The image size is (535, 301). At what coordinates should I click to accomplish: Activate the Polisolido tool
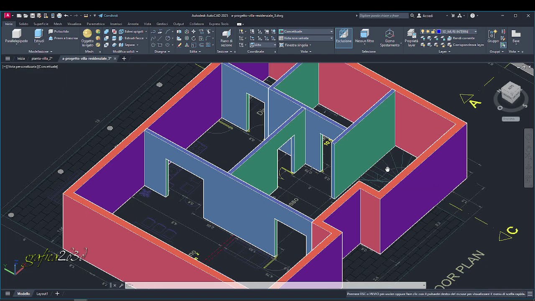[x=59, y=31]
